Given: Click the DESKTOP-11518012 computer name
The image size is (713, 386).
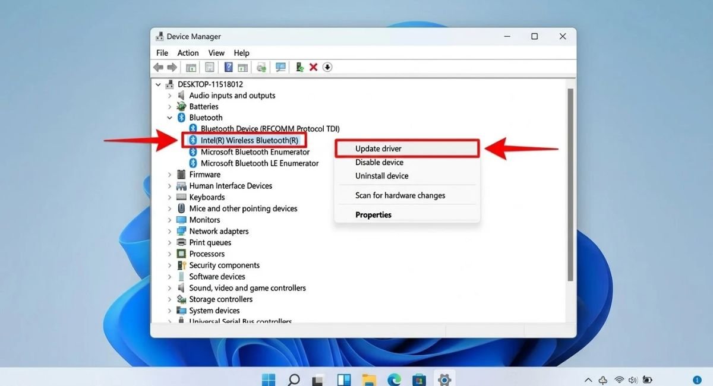Looking at the screenshot, I should click(210, 84).
